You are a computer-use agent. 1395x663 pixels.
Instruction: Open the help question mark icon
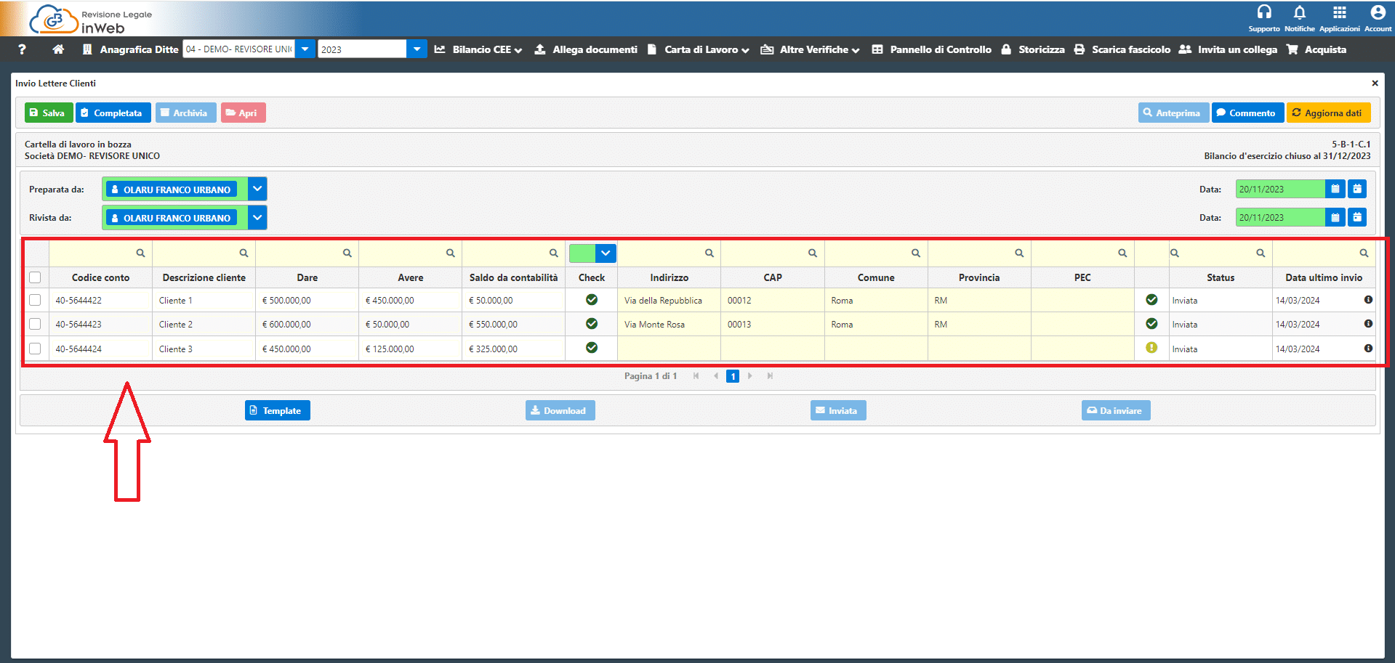pos(22,49)
